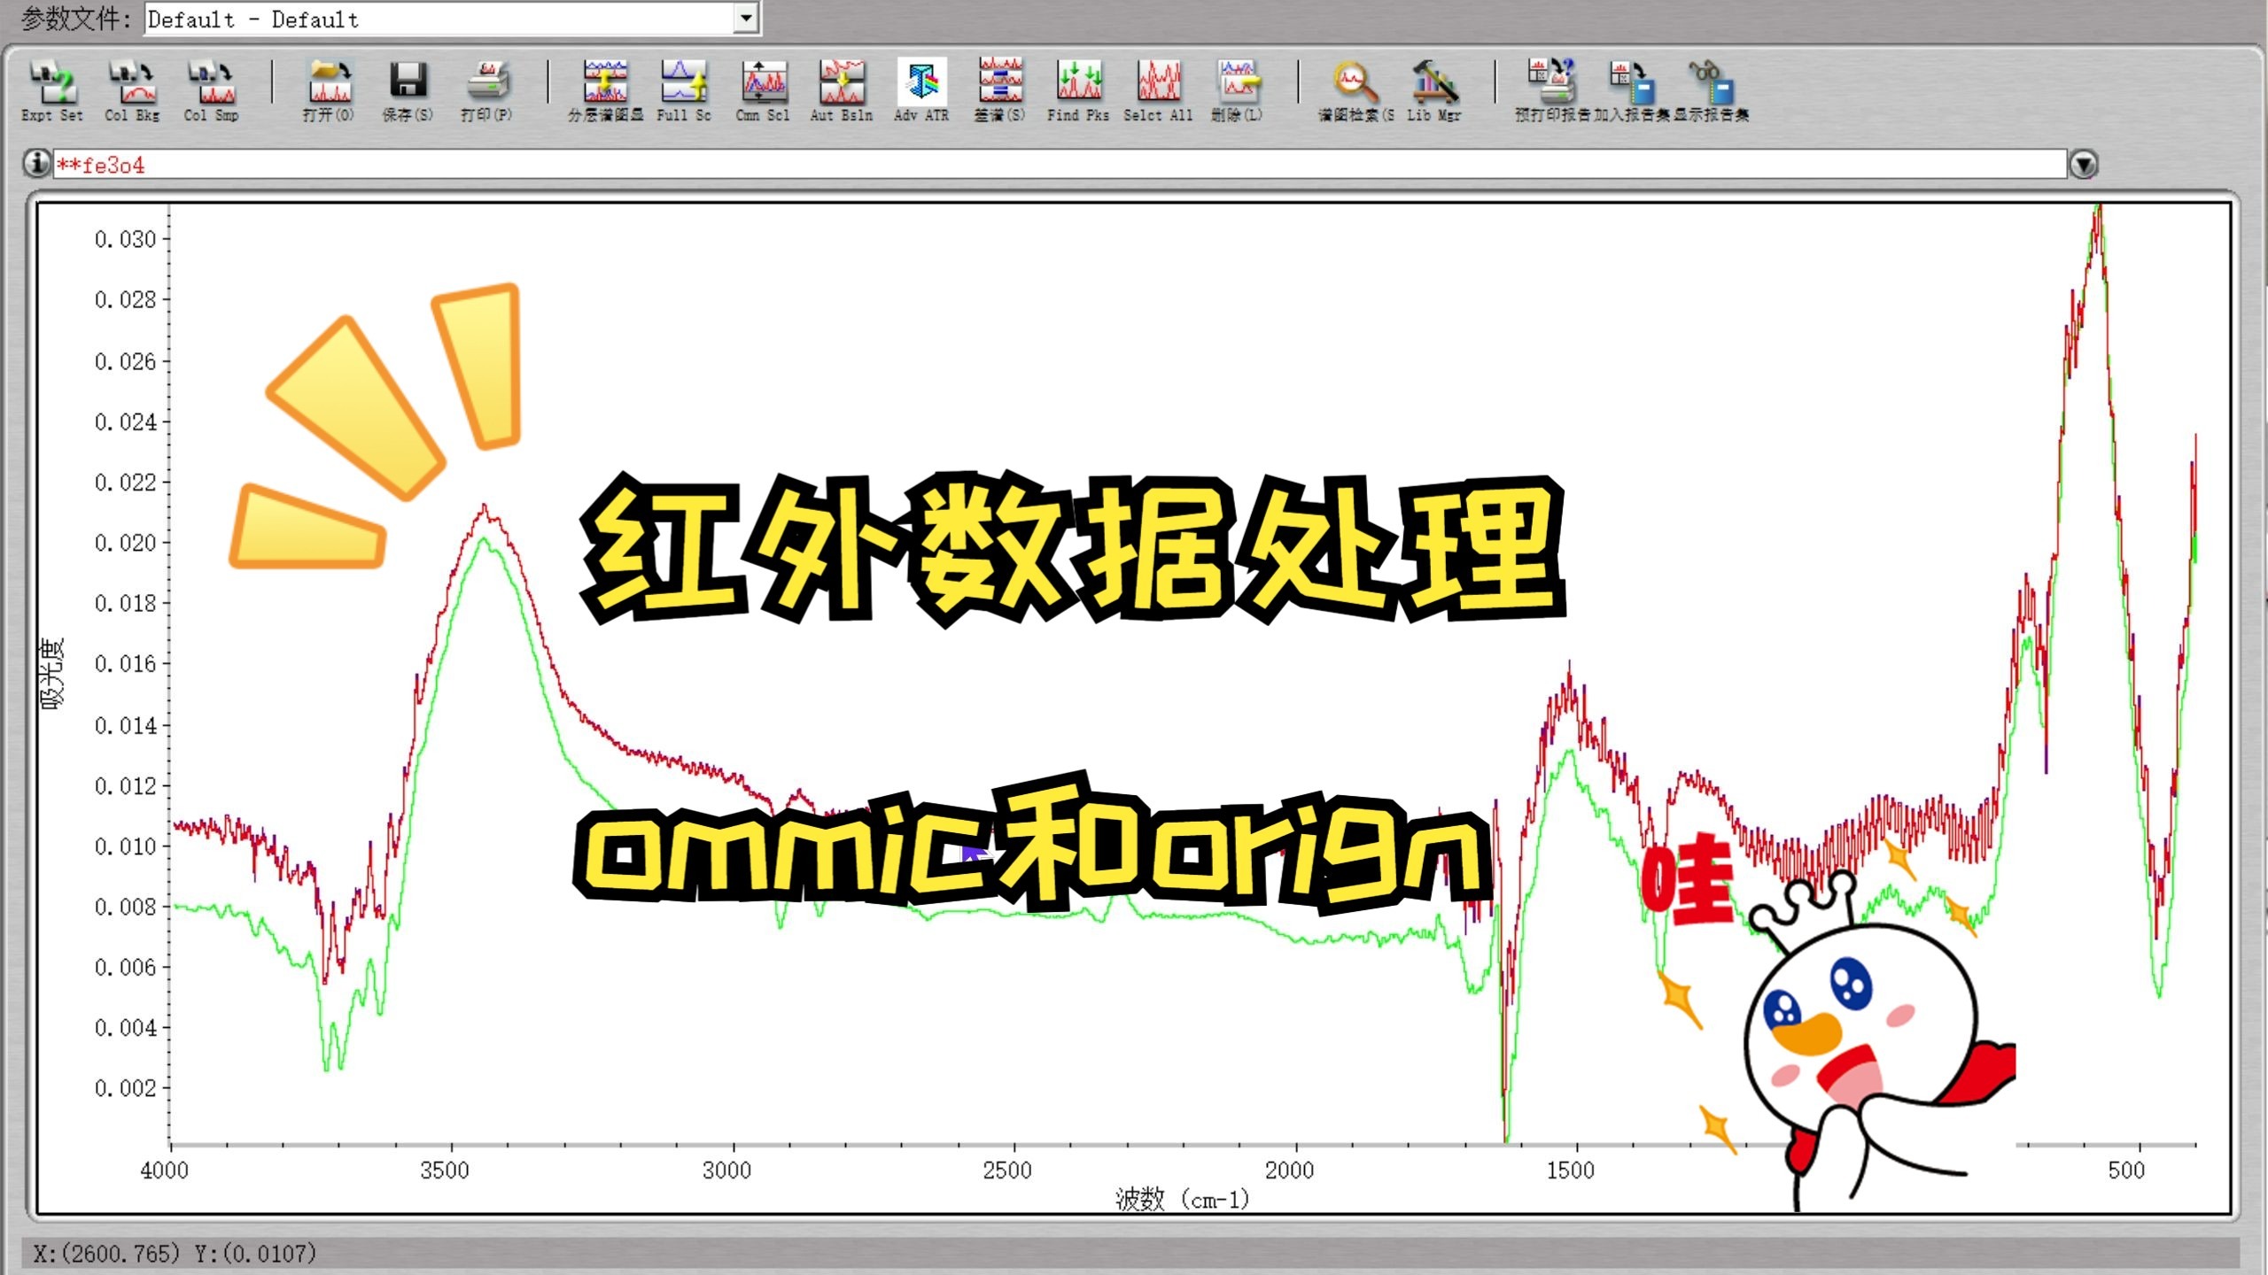
Task: Collect background with Col Bkg
Action: [x=132, y=89]
